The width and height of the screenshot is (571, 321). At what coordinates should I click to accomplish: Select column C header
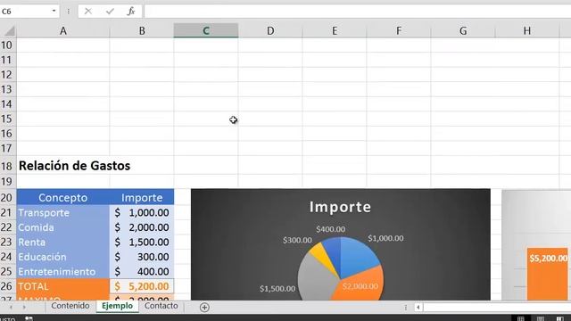[x=206, y=30]
